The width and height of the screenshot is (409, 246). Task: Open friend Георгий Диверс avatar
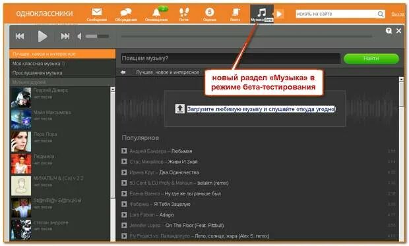tap(21, 97)
